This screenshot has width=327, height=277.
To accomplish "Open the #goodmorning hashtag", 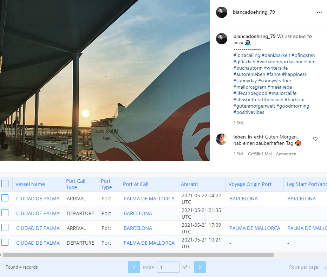I will (x=293, y=106).
